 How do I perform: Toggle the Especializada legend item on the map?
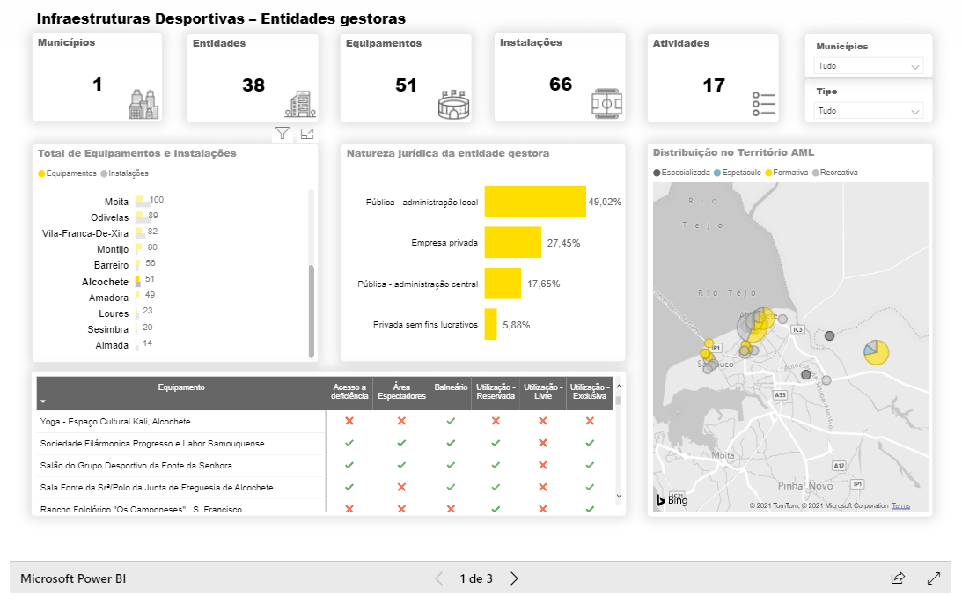pyautogui.click(x=680, y=173)
